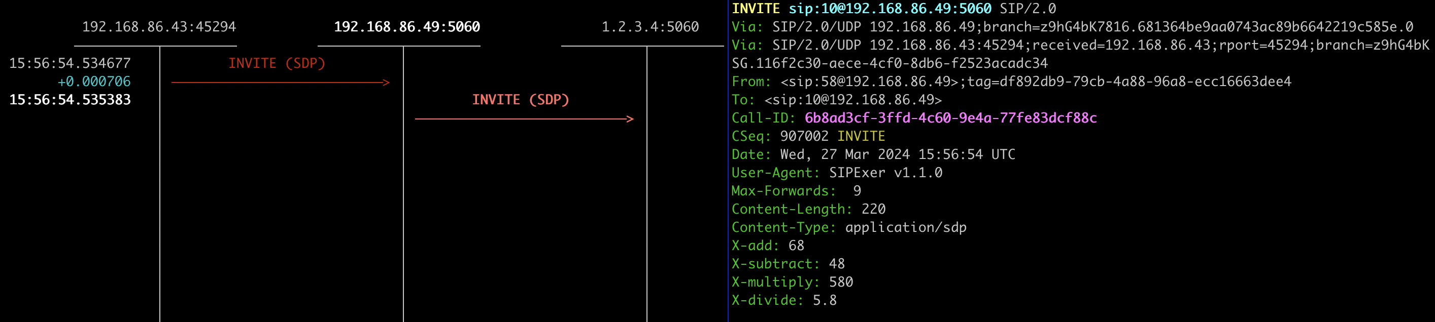1435x322 pixels.
Task: Click the From header sip:58@192.168.86.49
Action: (x=1011, y=82)
